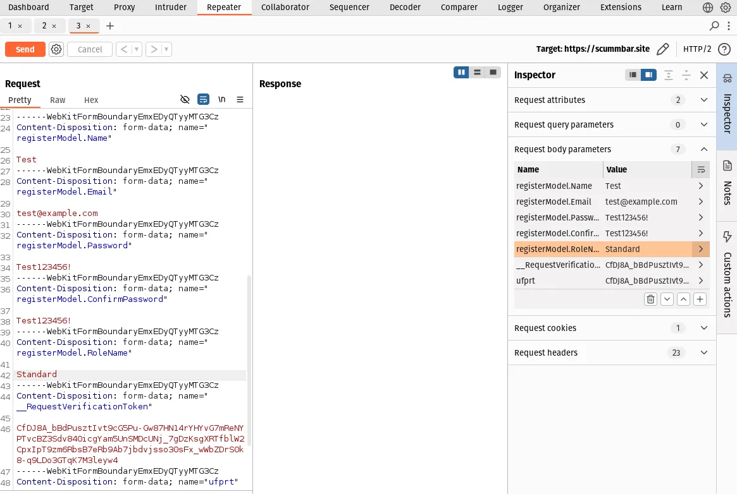This screenshot has width=737, height=494.
Task: Toggle line wrap in request editor
Action: click(x=203, y=99)
